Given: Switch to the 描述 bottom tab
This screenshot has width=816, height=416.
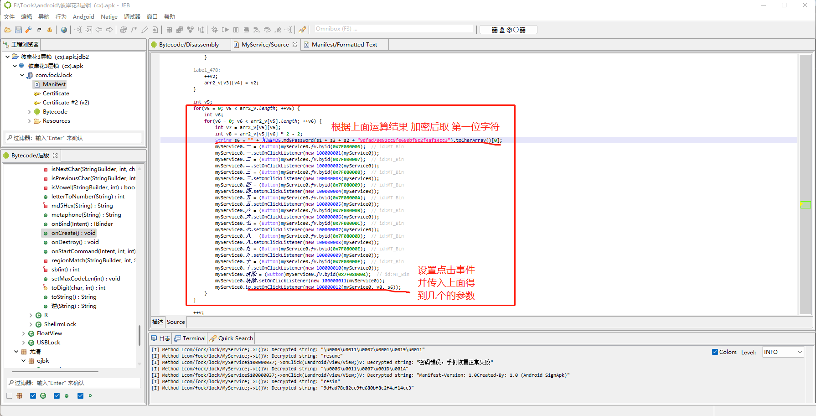Looking at the screenshot, I should coord(158,322).
